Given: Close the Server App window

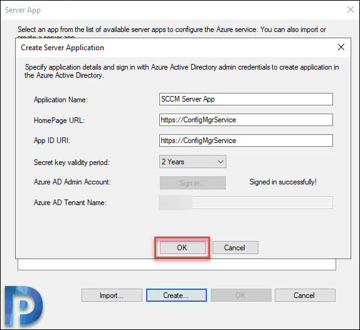Looking at the screenshot, I should pyautogui.click(x=351, y=9).
